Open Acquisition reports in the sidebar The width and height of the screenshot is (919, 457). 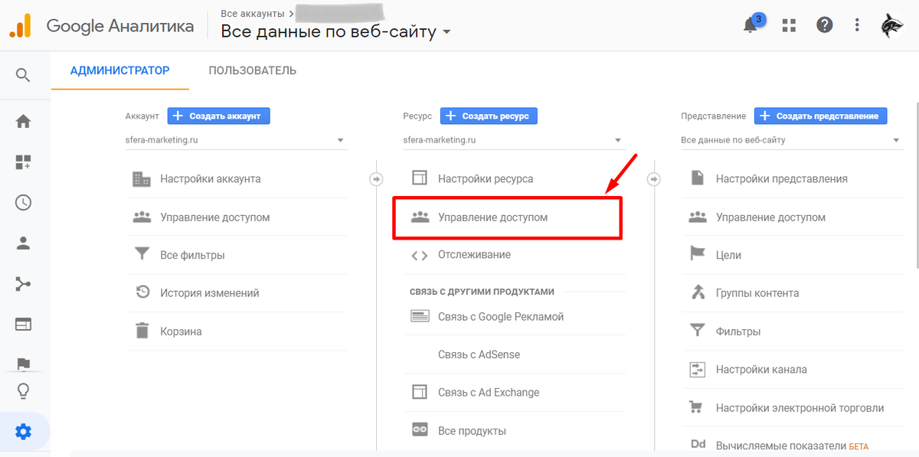tap(23, 283)
